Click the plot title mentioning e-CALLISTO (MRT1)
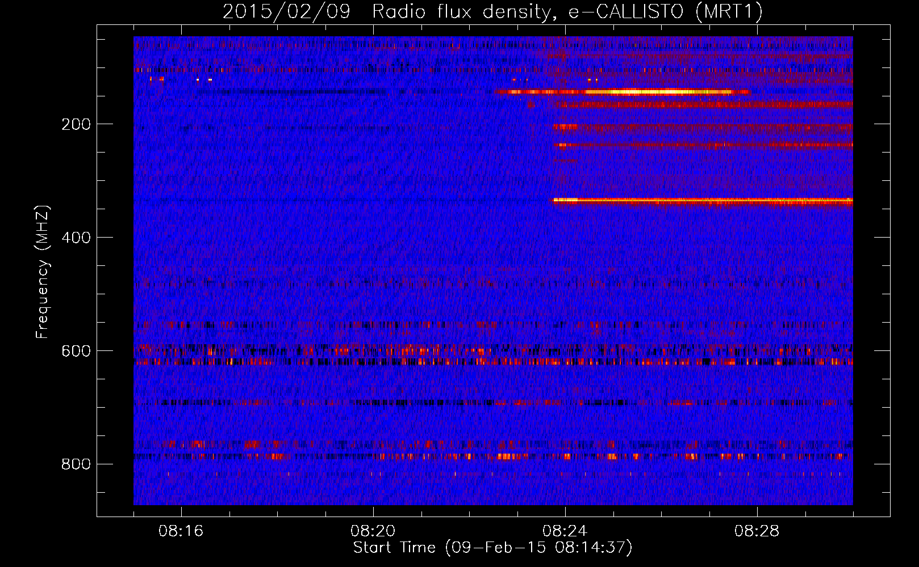The height and width of the screenshot is (567, 919). pos(492,11)
